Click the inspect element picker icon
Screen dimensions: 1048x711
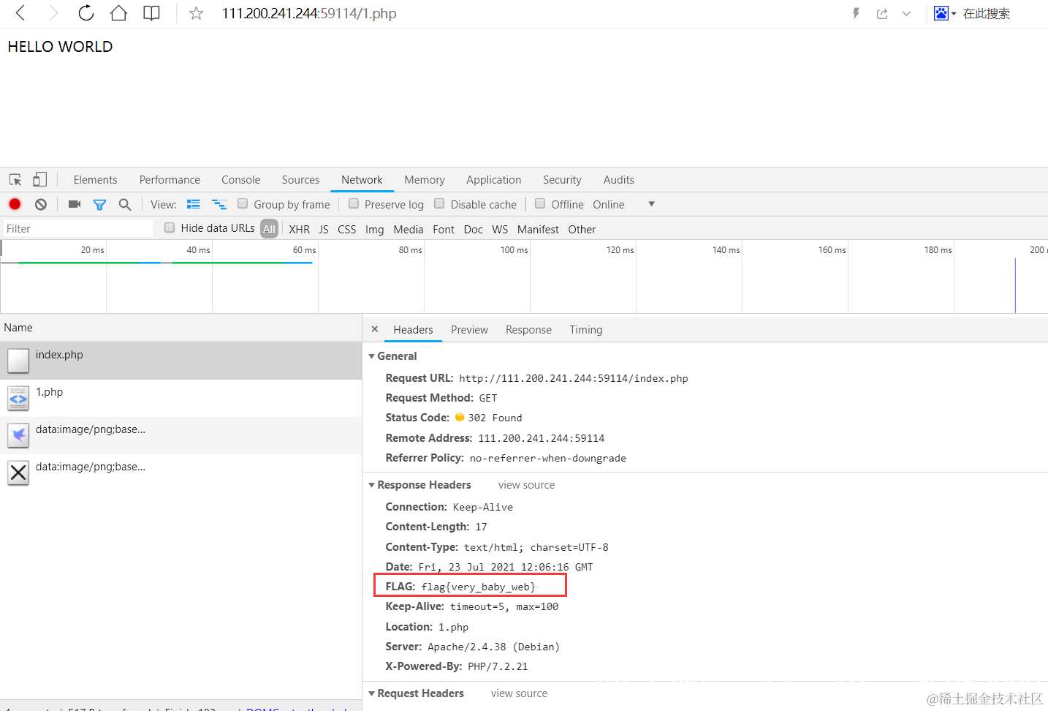point(15,179)
